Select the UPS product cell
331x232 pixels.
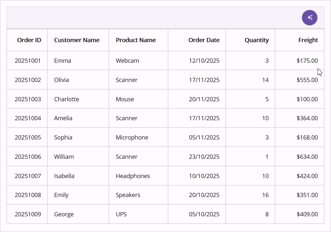(x=121, y=214)
